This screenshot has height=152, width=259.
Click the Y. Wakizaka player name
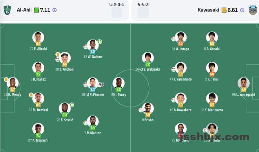coord(150,69)
